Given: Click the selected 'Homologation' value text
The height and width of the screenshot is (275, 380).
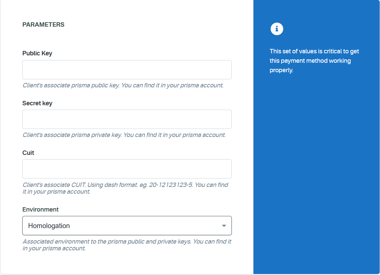Looking at the screenshot, I should coord(49,226).
